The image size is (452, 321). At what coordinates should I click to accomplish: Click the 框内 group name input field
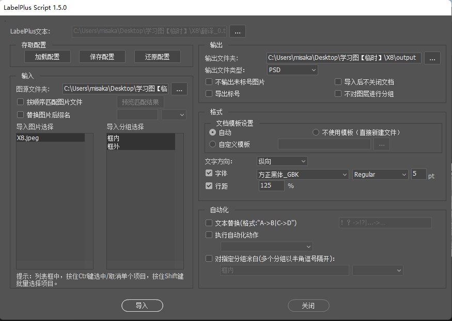[285, 270]
